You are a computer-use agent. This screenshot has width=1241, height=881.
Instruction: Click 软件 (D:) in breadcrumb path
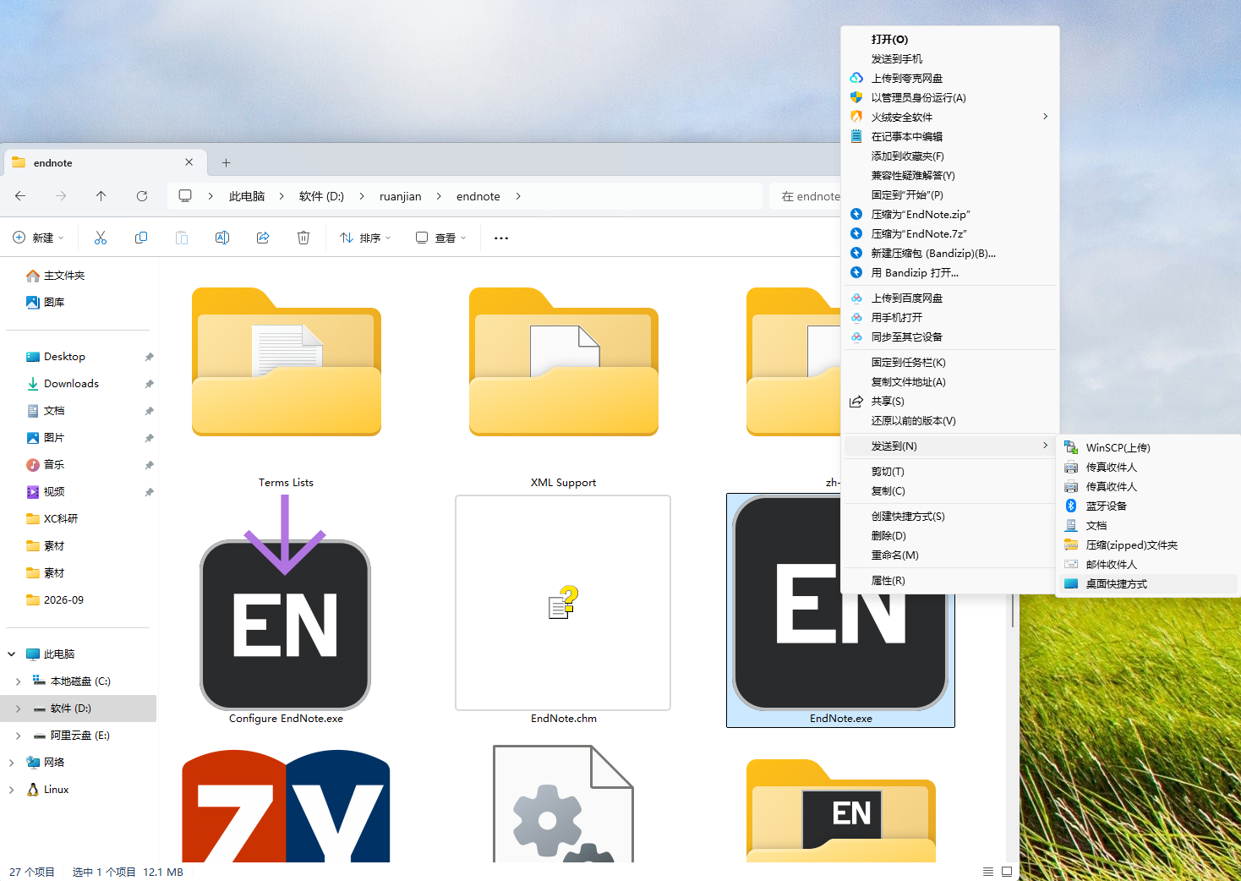click(x=321, y=196)
